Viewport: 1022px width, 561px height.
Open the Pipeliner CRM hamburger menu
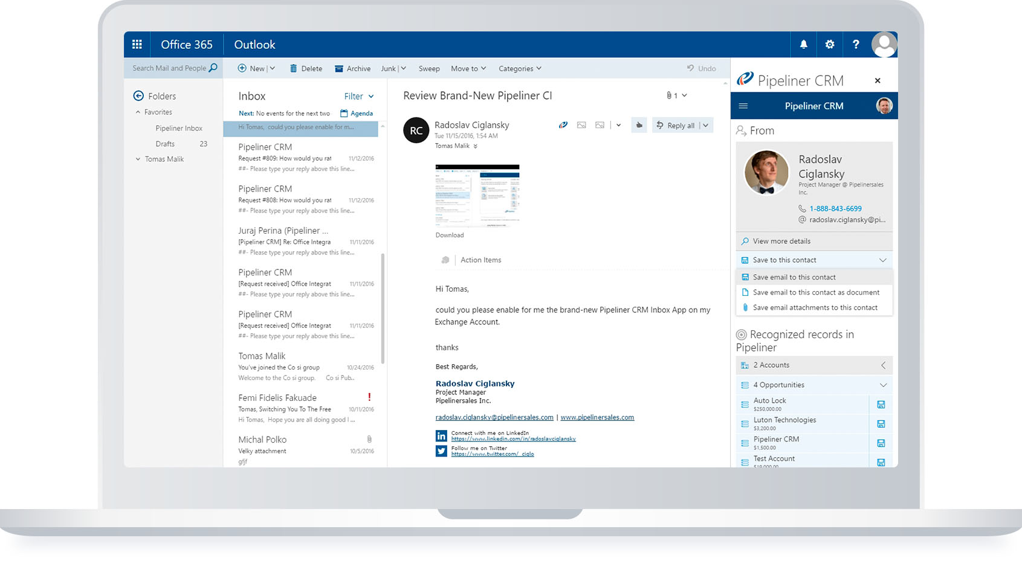tap(743, 106)
